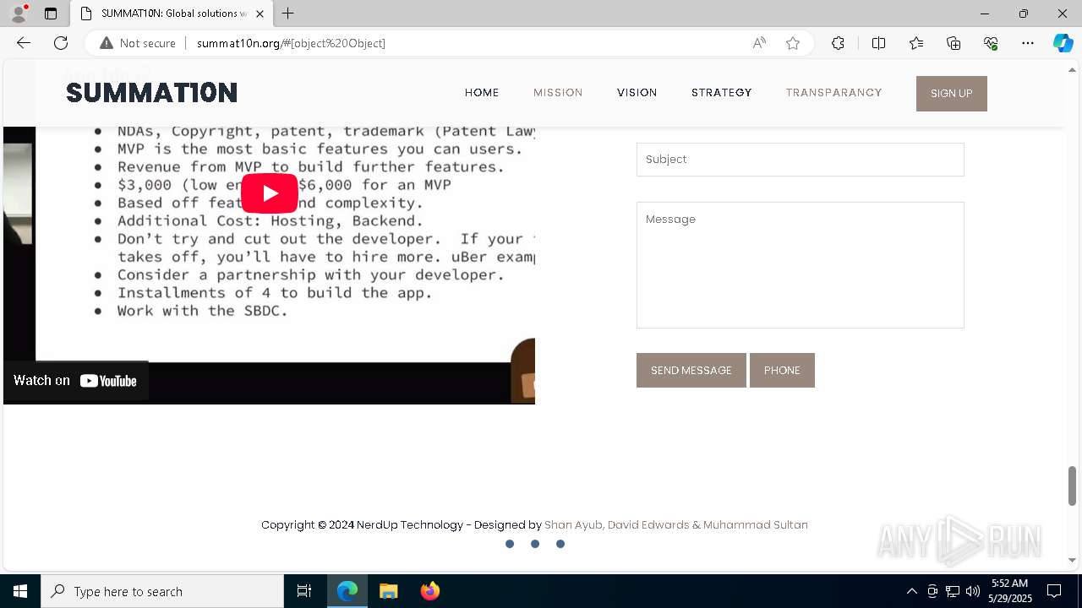Open Settings and more menu
1082x608 pixels.
point(1028,43)
